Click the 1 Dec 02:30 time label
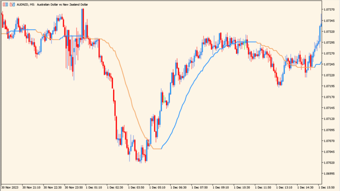Screen dimensions: 340x191 pos(117,187)
